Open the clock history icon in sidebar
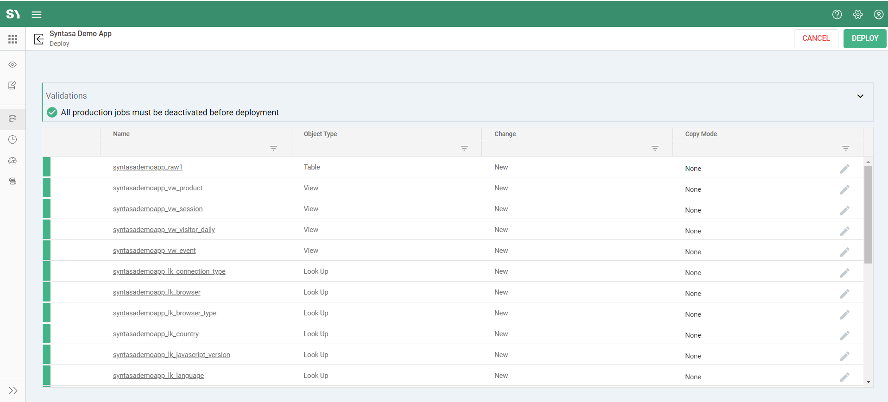The image size is (888, 402). [13, 139]
